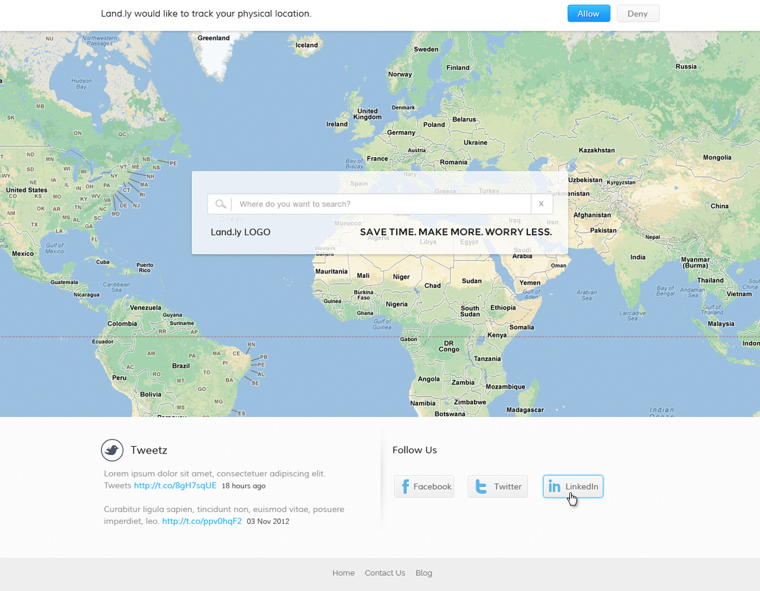This screenshot has width=760, height=591.
Task: Click Greenland label on the map
Action: [x=213, y=38]
